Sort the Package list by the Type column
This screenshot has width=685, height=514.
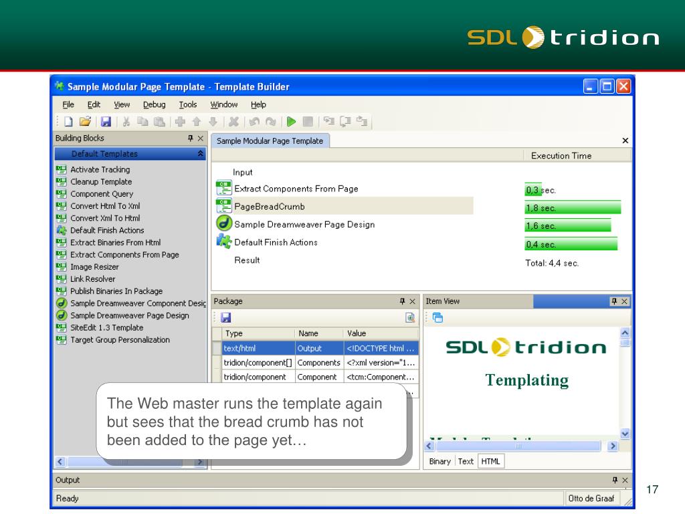click(x=258, y=333)
